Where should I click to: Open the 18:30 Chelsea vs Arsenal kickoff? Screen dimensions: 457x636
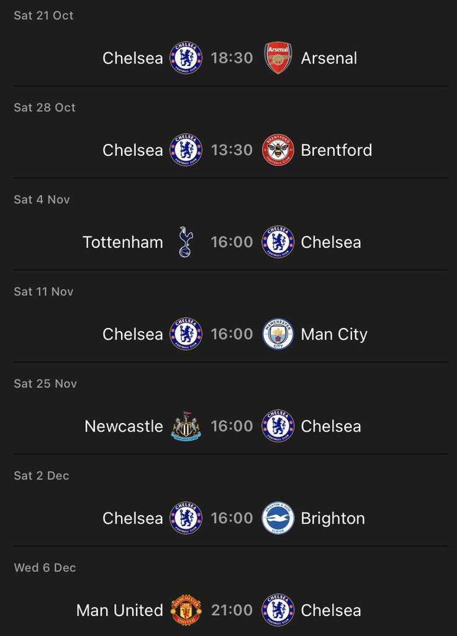click(x=232, y=58)
